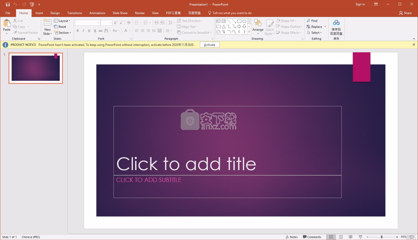
Task: Click the zoom in plus button
Action: [397, 237]
